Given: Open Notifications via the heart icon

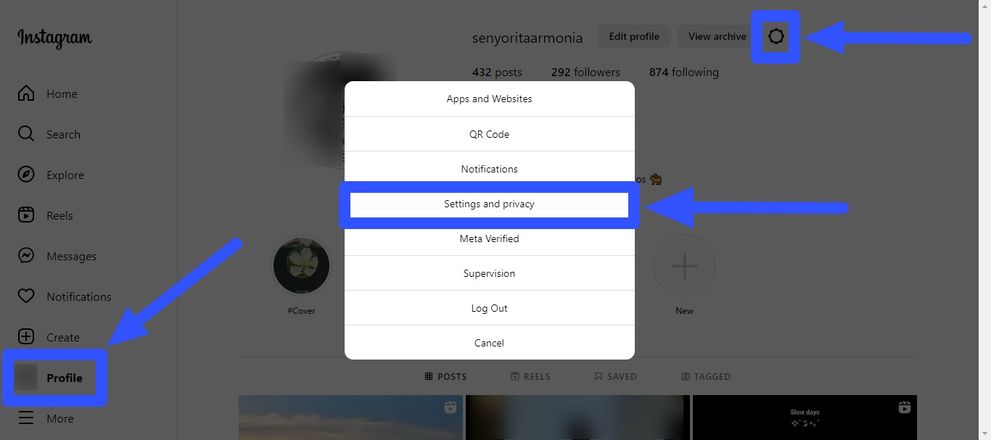Looking at the screenshot, I should pyautogui.click(x=26, y=296).
